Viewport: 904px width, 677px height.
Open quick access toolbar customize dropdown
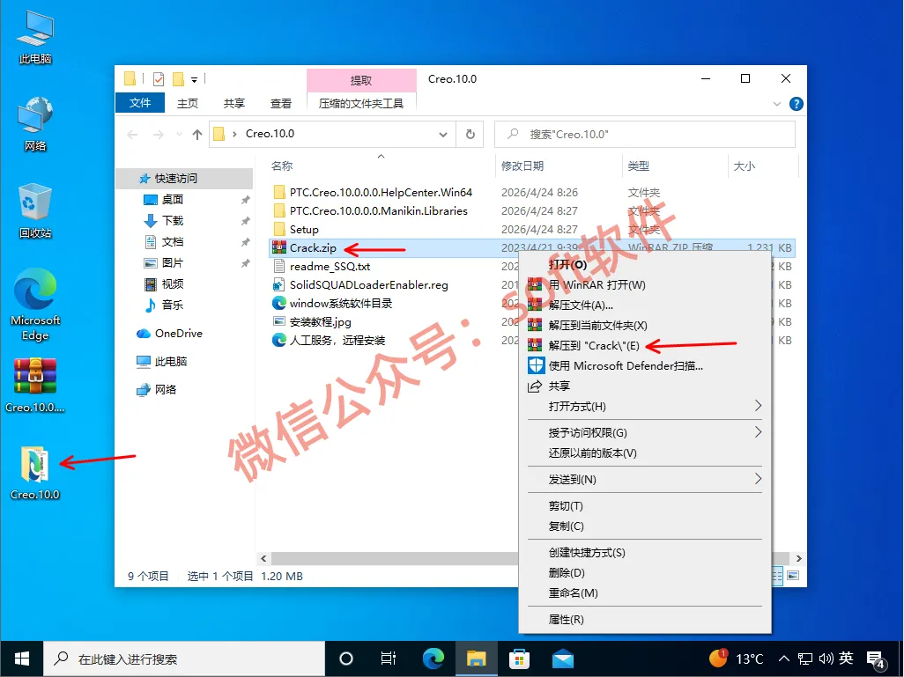tap(195, 79)
